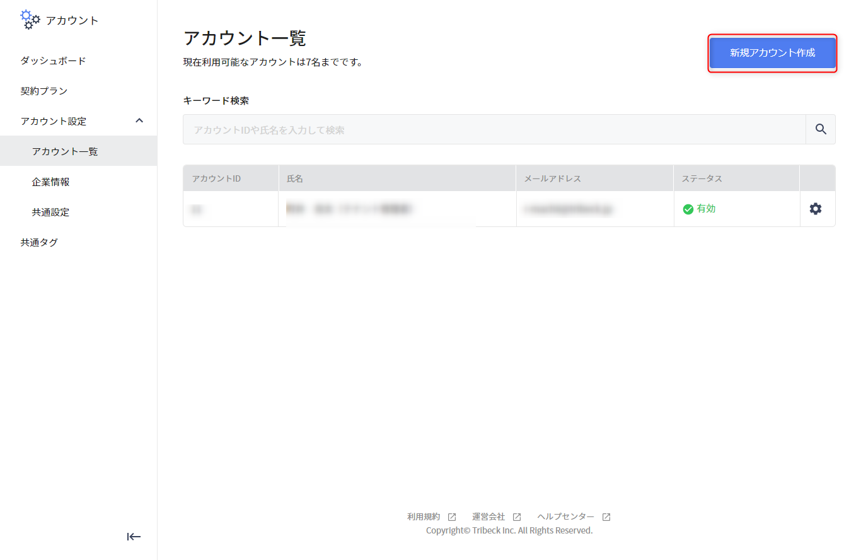This screenshot has width=861, height=560.
Task: Open ヘルプセンター external link icon
Action: (605, 516)
